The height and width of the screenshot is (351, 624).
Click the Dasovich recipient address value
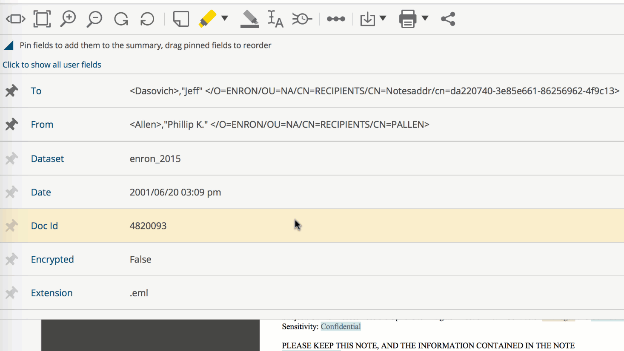click(x=375, y=91)
